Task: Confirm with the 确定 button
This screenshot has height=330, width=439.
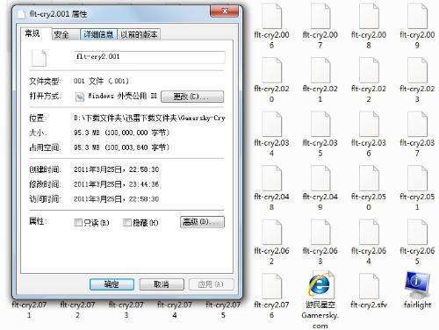Action: pos(112,284)
